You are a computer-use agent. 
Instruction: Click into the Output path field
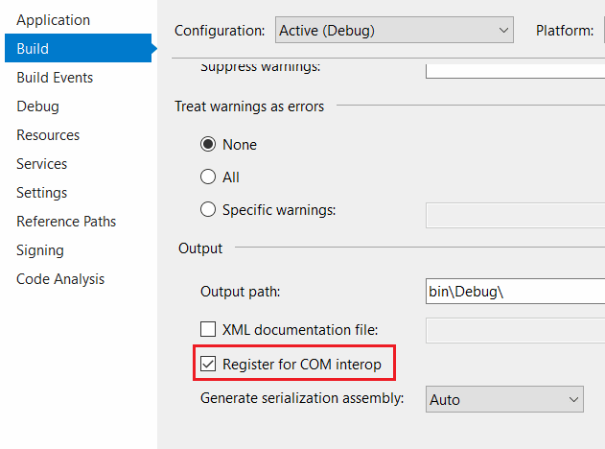tap(515, 292)
